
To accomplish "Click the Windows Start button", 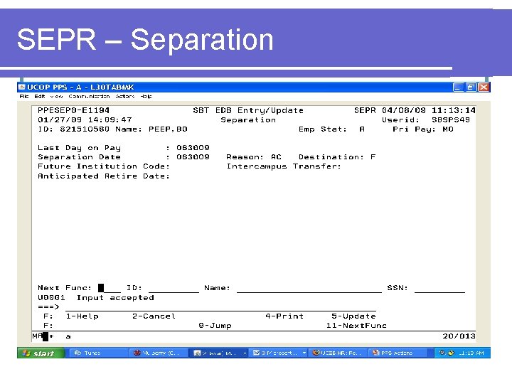I will click(x=41, y=353).
